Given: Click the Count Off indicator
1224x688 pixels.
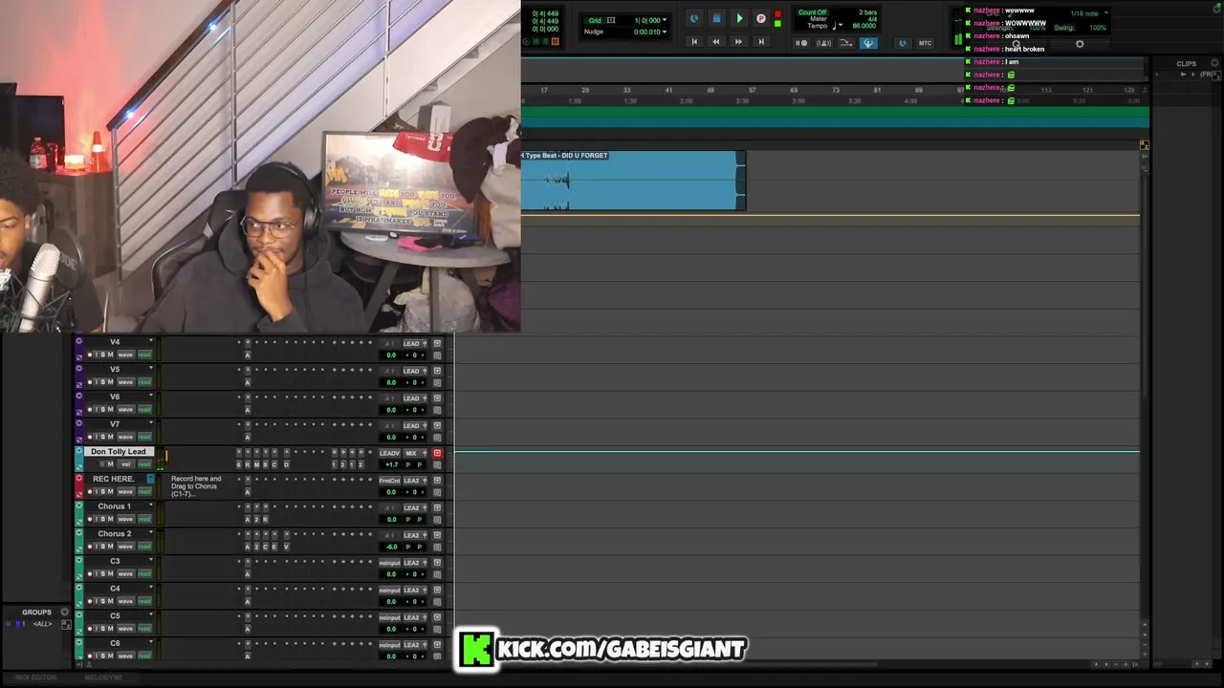Looking at the screenshot, I should coord(812,12).
